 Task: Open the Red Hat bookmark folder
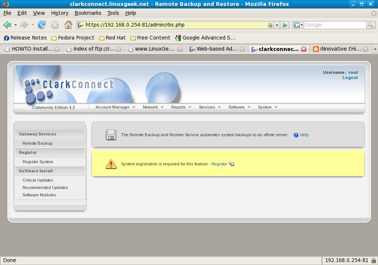click(112, 38)
